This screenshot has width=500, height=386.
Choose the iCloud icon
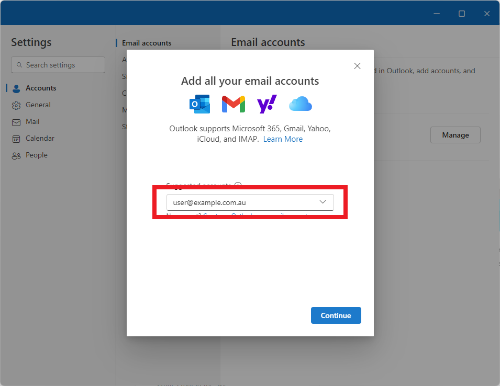[x=300, y=104]
